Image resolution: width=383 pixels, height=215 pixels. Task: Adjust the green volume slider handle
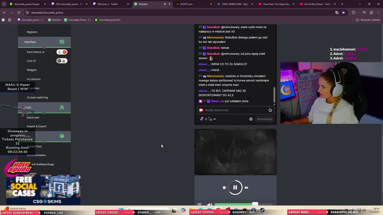click(255, 204)
